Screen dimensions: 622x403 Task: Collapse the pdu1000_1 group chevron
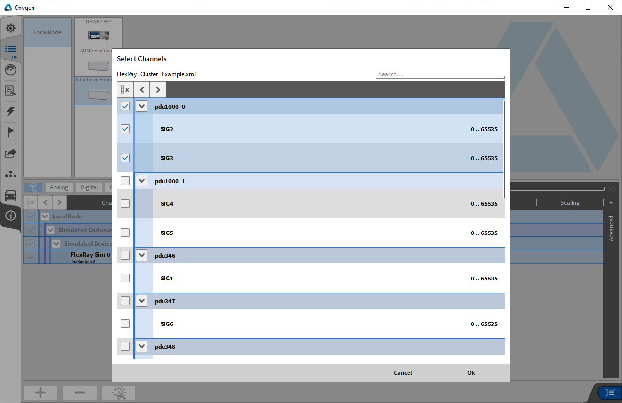(x=142, y=181)
